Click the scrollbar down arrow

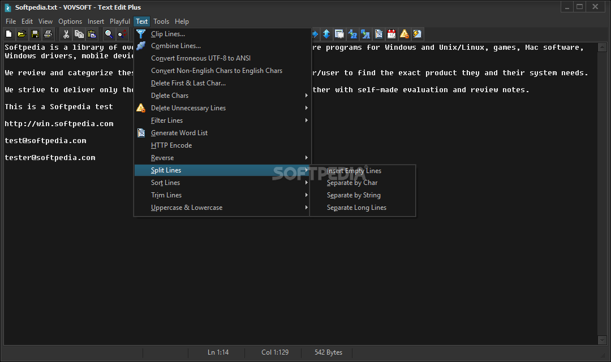coord(602,340)
